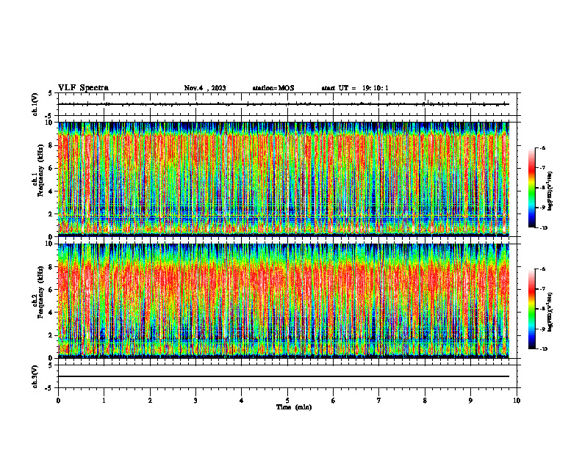The height and width of the screenshot is (449, 582).
Task: Click '-10' on the ch.1 color bar
Action: 543,228
